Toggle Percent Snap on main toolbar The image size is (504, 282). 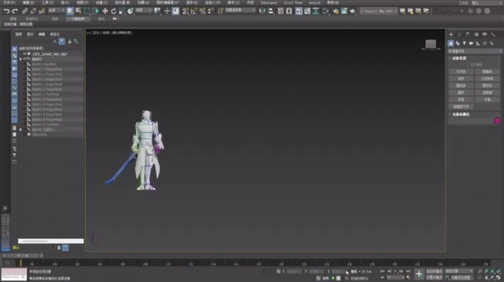[x=202, y=11]
